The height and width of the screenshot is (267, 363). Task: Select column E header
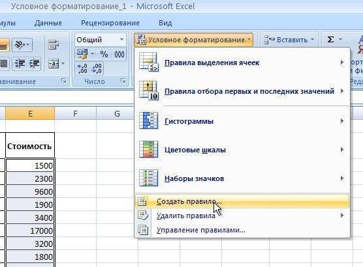pyautogui.click(x=30, y=113)
